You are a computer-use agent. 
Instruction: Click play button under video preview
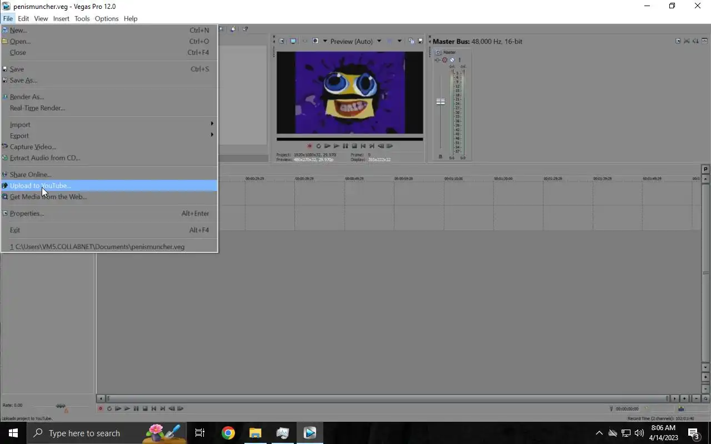point(336,146)
